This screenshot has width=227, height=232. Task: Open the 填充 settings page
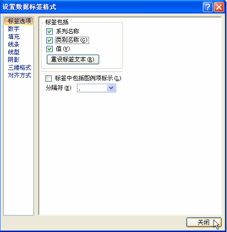[x=13, y=37]
